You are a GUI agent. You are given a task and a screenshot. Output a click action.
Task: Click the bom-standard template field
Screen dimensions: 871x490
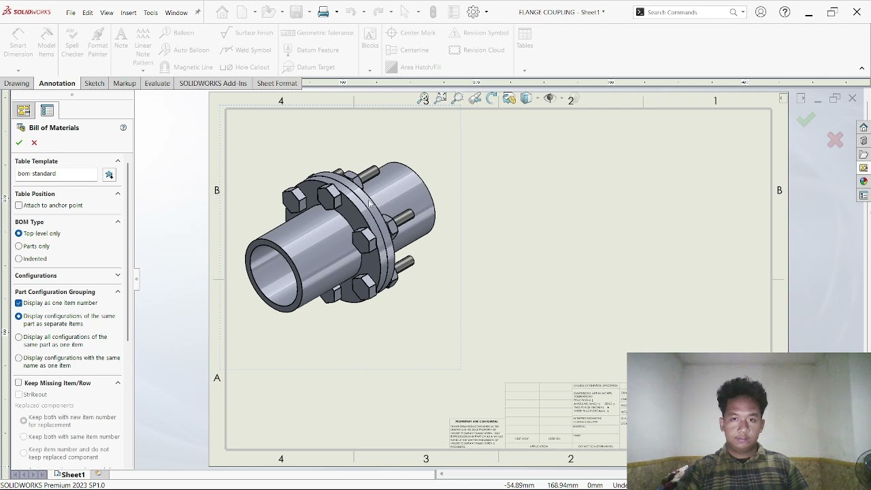57,174
